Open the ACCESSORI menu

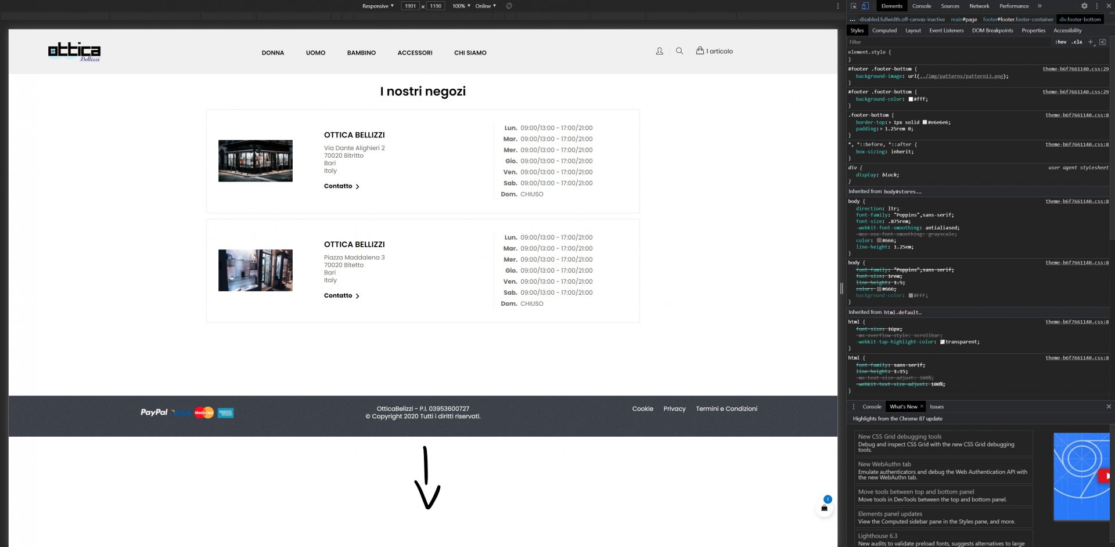tap(415, 53)
